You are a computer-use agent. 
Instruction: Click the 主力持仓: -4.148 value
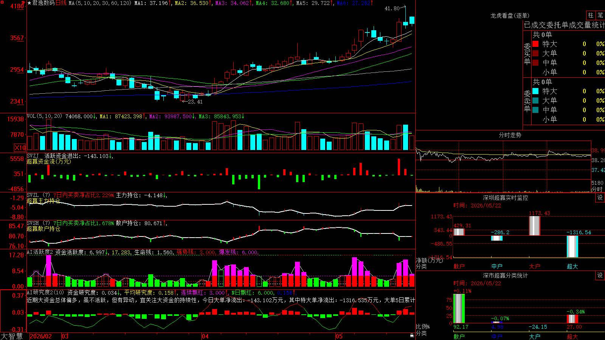click(x=139, y=195)
